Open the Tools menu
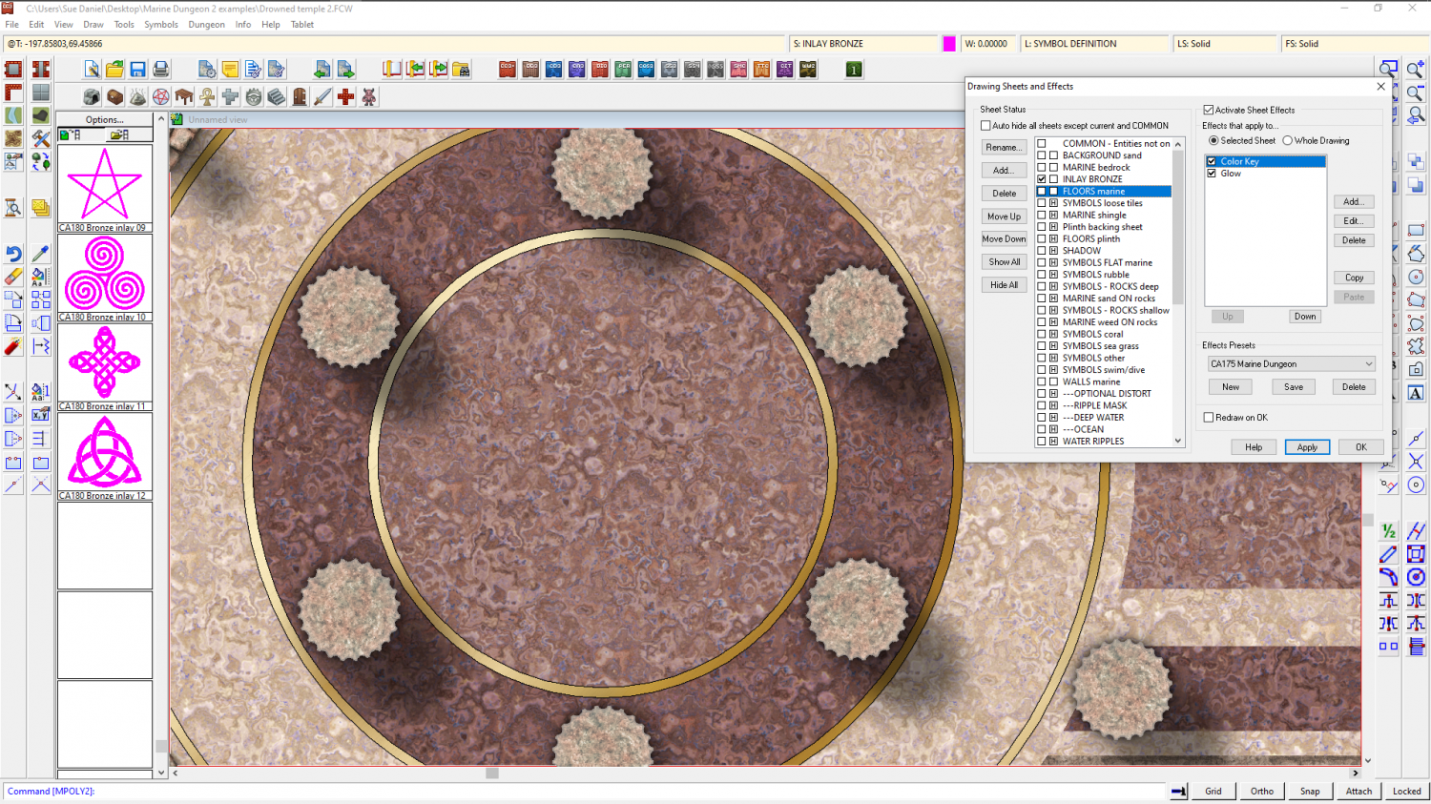 (124, 25)
